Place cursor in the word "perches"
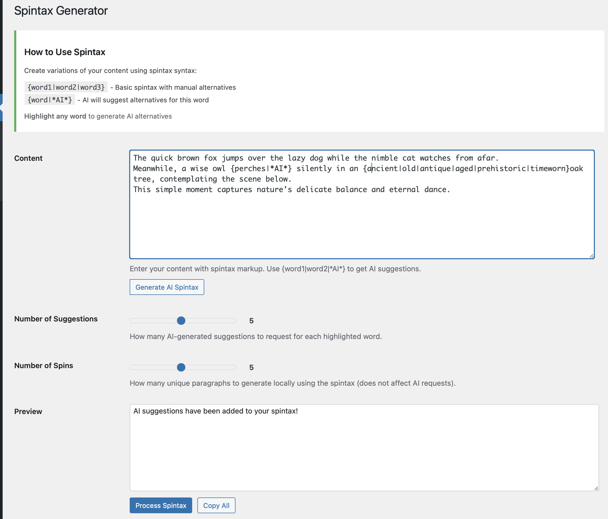Image resolution: width=608 pixels, height=519 pixels. coord(250,169)
